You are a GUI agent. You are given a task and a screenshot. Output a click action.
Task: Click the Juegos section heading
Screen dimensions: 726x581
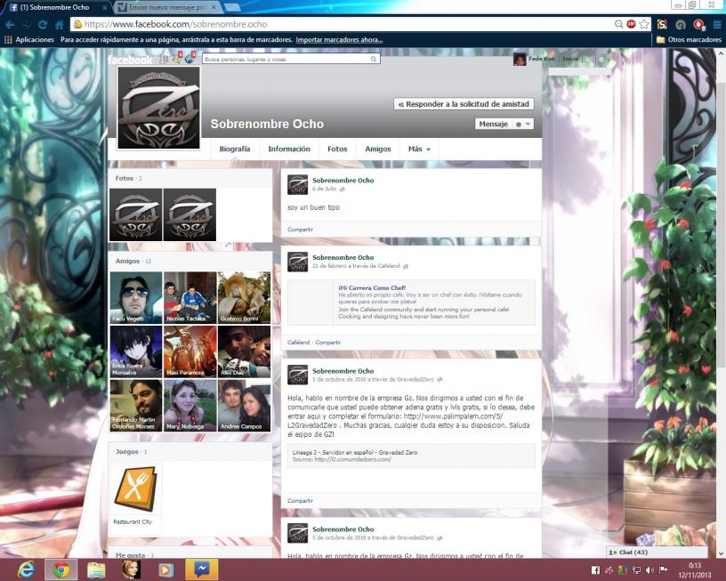pyautogui.click(x=127, y=452)
